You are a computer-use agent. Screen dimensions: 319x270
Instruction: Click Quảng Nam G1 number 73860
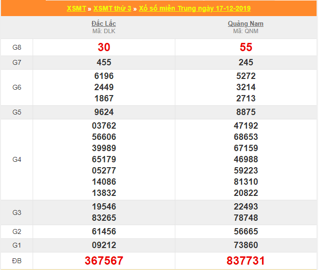(x=246, y=245)
